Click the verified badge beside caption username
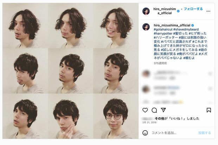Viewport: 218px width, 145px height. coord(193,25)
